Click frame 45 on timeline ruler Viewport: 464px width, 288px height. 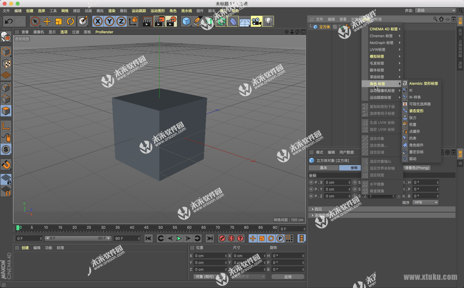(146, 228)
